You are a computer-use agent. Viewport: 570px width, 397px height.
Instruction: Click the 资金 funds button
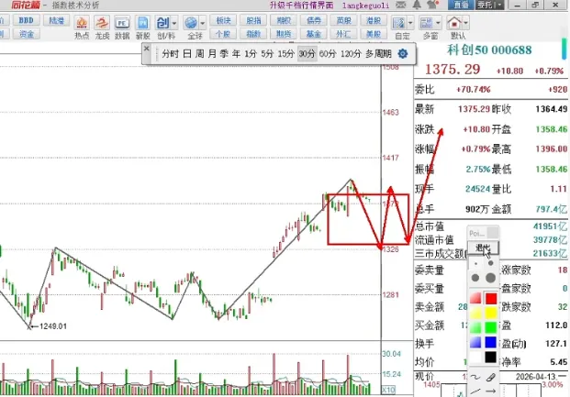click(x=27, y=34)
